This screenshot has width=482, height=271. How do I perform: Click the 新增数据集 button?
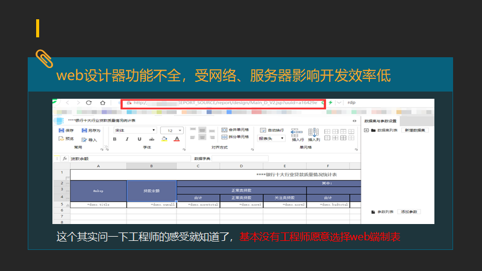(415, 130)
